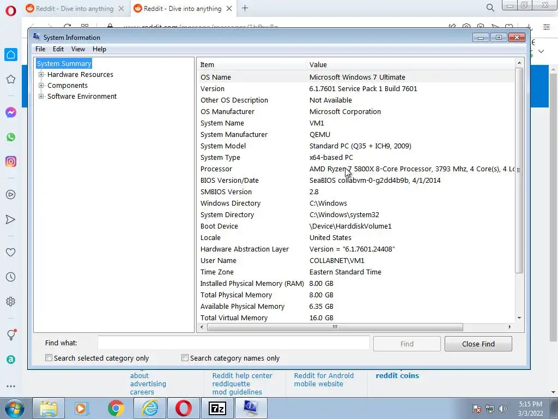Click System Information taskbar button
This screenshot has width=558, height=419.
(251, 408)
